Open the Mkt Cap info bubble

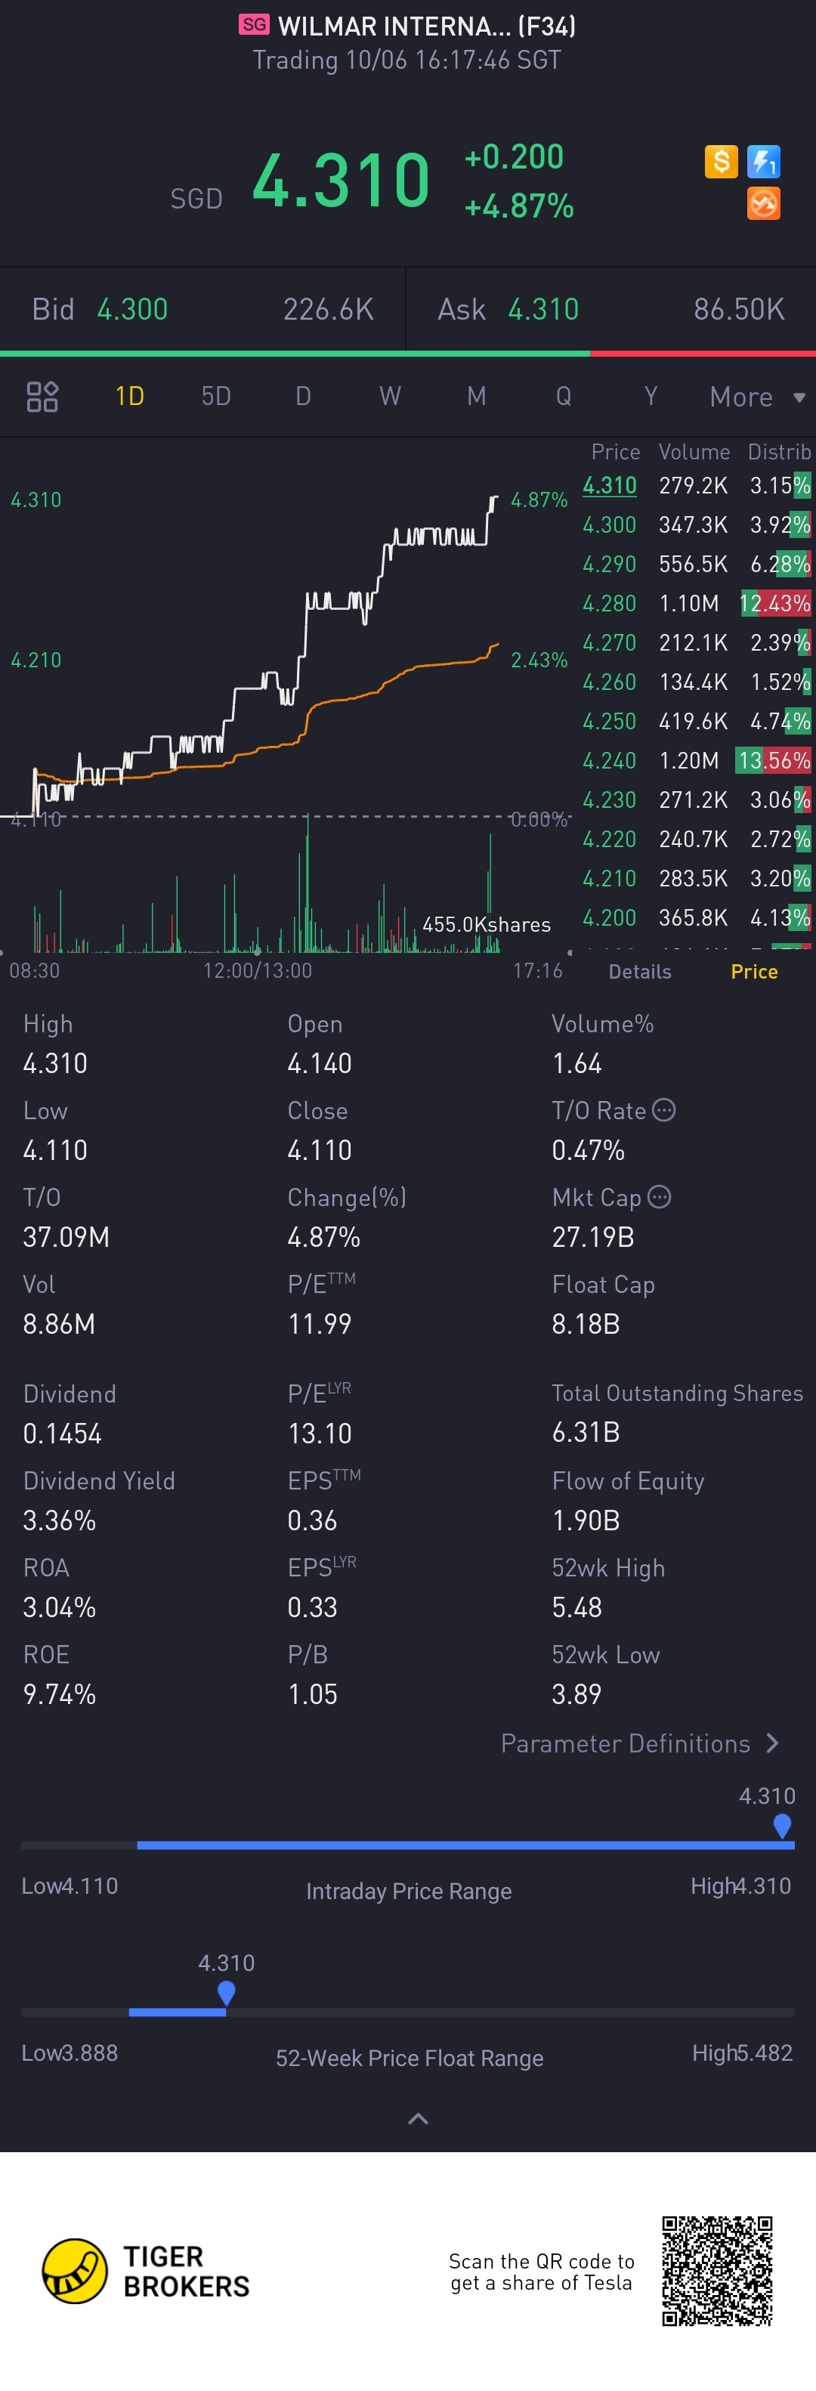tap(659, 1196)
